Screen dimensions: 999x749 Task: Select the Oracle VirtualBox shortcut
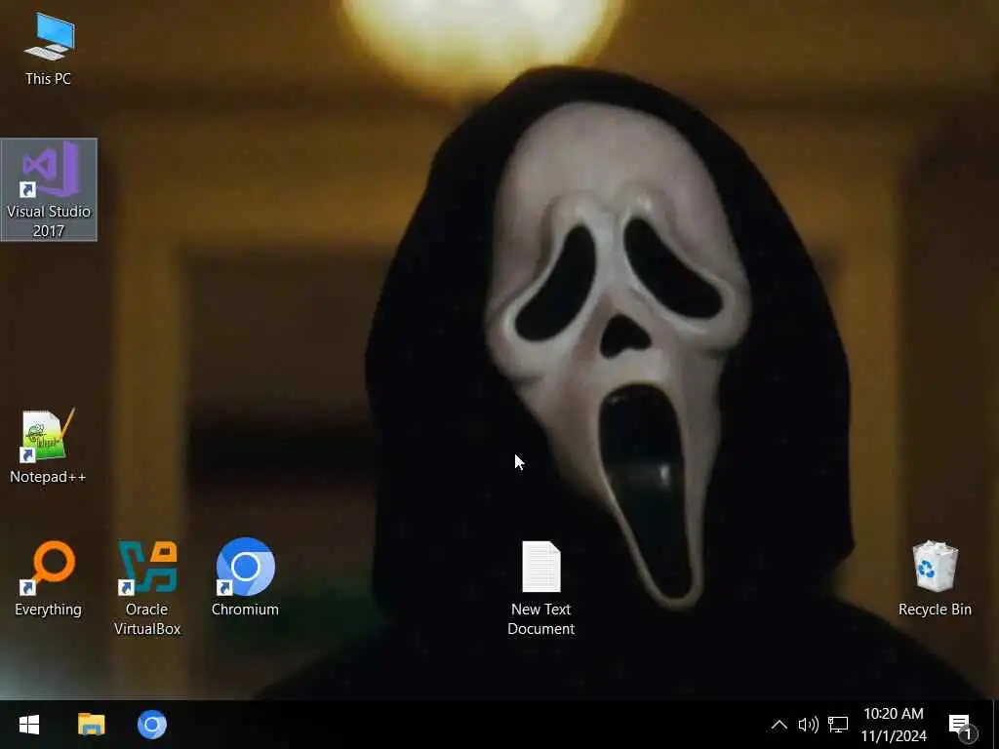pyautogui.click(x=147, y=587)
